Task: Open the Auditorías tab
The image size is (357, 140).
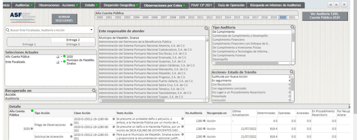Action: click(23, 5)
